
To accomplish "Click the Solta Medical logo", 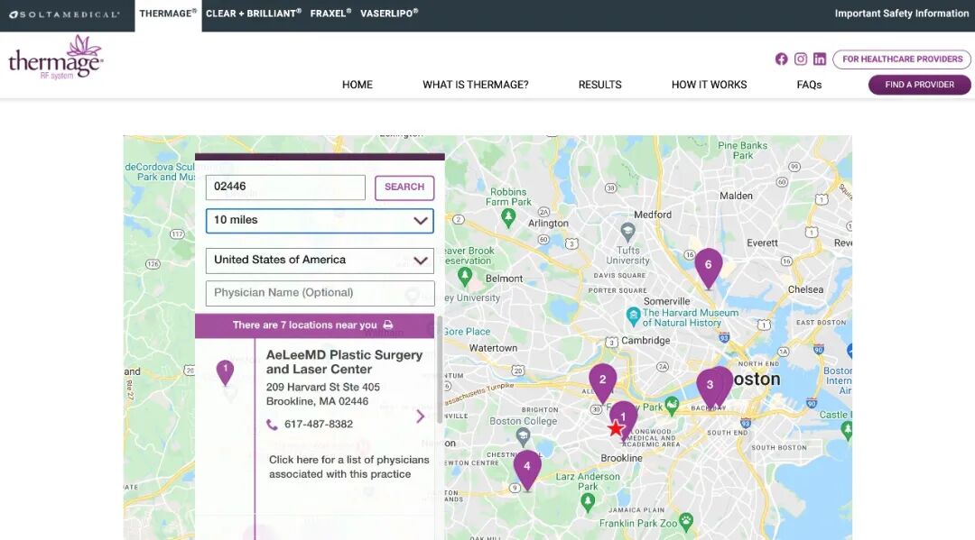I will point(65,14).
